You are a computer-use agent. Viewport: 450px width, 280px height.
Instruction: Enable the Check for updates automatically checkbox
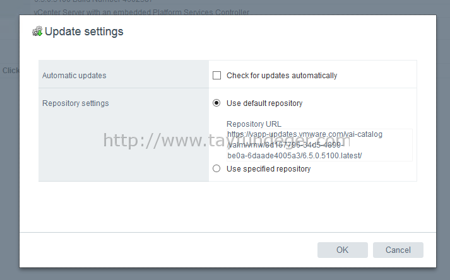point(216,76)
